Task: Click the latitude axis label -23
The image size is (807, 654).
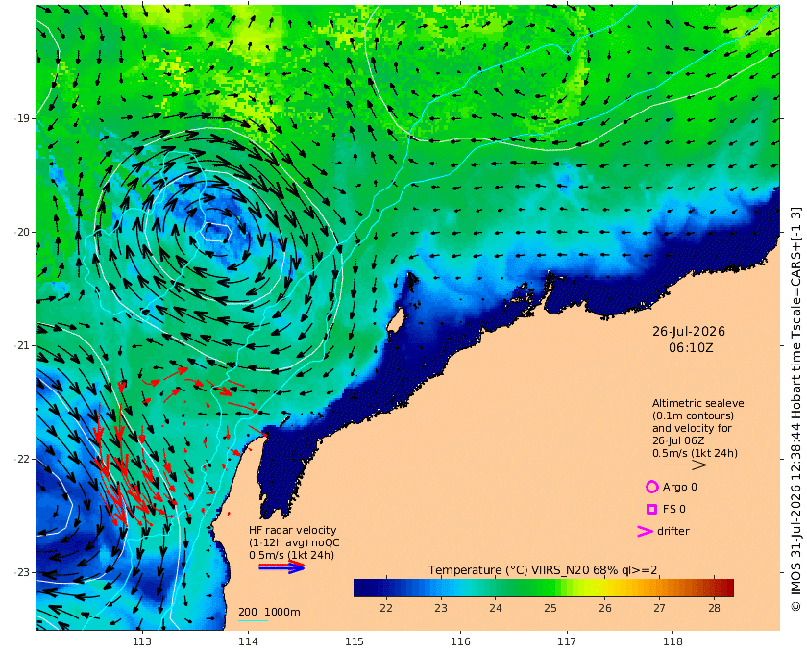Action: coord(22,572)
